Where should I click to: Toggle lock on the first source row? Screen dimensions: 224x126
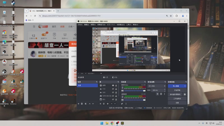click(116, 85)
